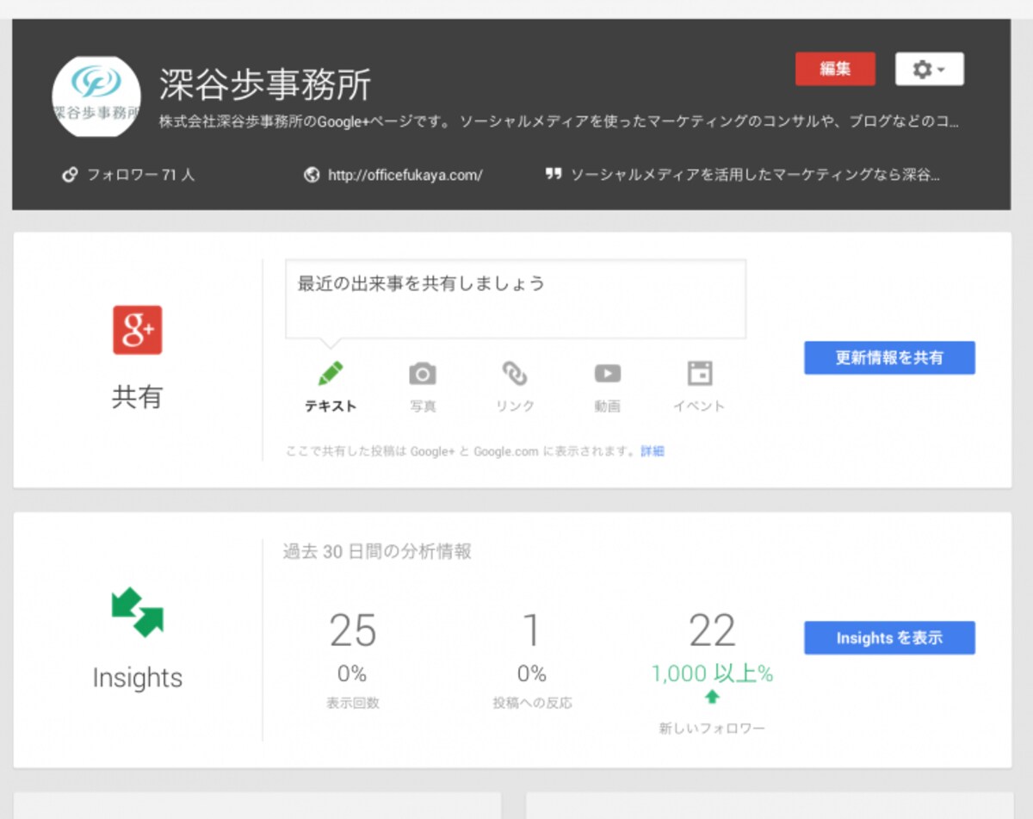Click the 共有 section label
The image size is (1033, 819).
pyautogui.click(x=138, y=397)
